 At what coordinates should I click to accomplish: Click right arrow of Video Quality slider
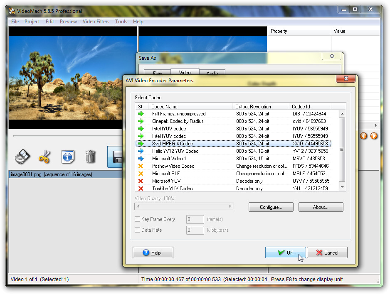click(x=230, y=206)
